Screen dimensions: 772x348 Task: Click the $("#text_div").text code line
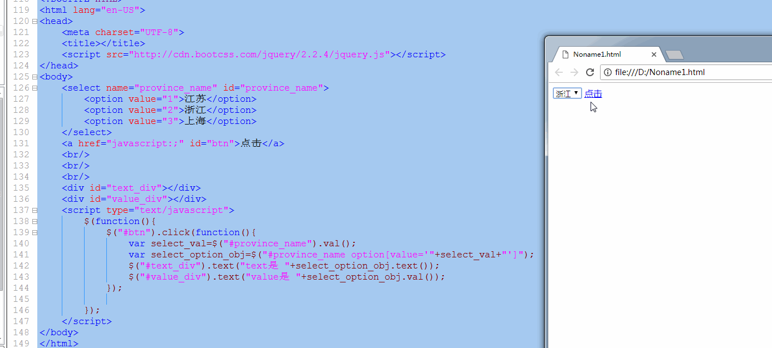click(284, 266)
